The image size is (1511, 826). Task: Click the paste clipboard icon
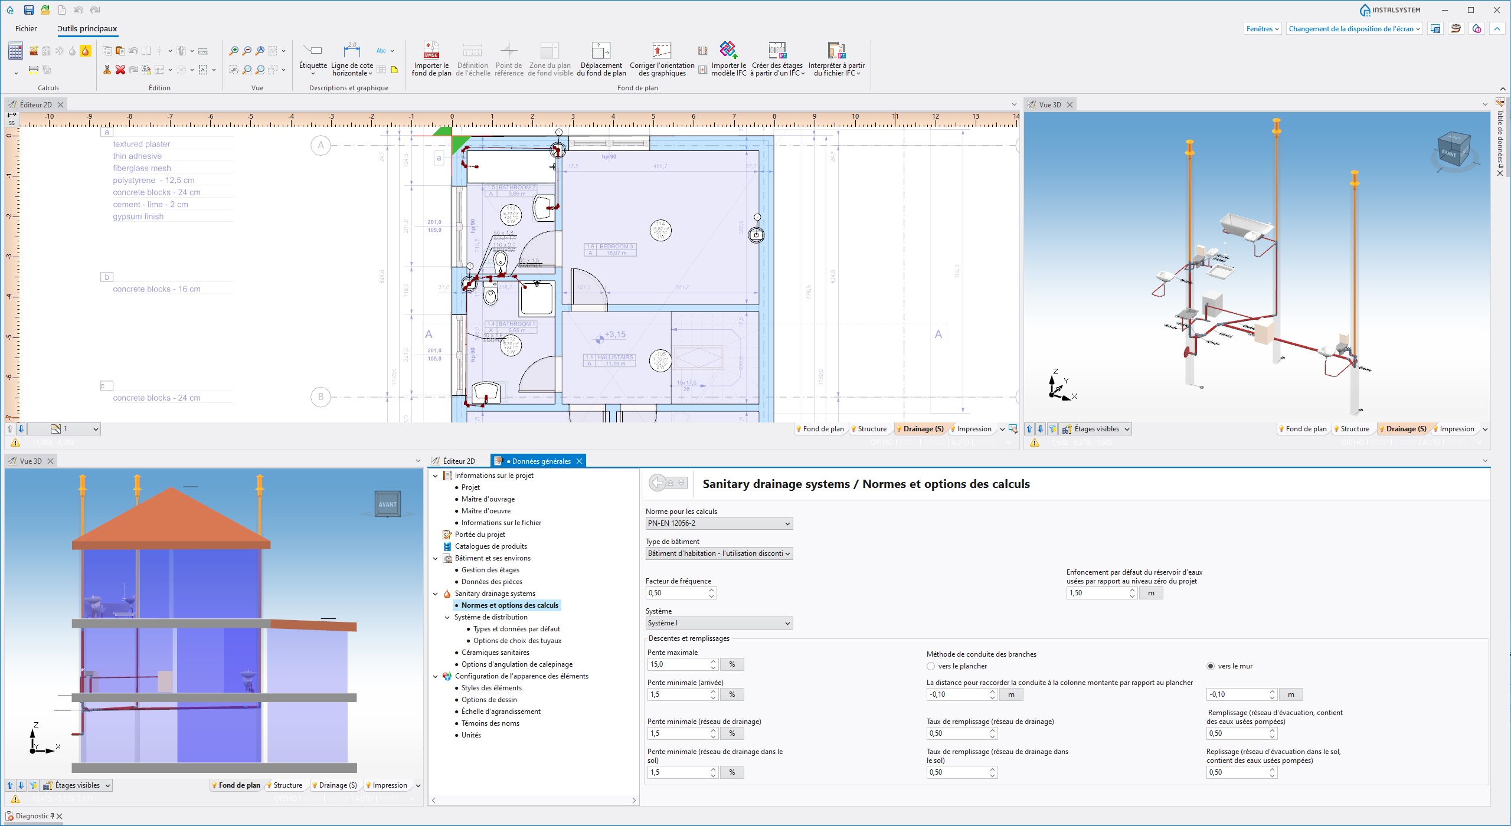tap(120, 51)
